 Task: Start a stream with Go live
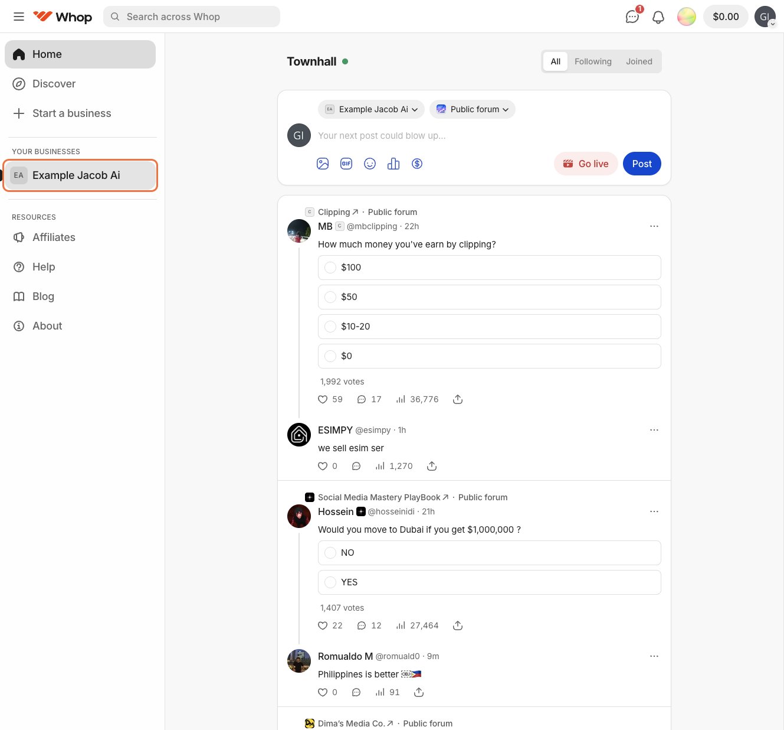pyautogui.click(x=586, y=164)
